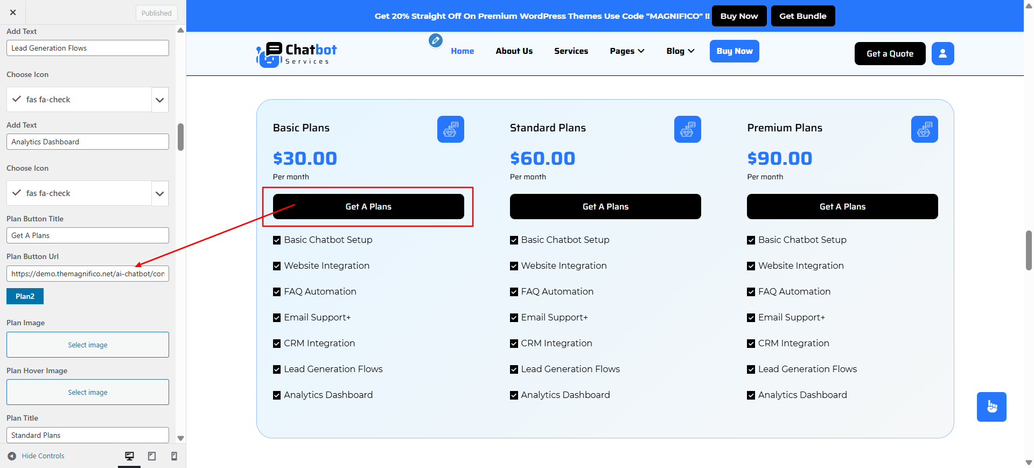The height and width of the screenshot is (468, 1034).
Task: Switch to desktop preview device
Action: (x=129, y=456)
